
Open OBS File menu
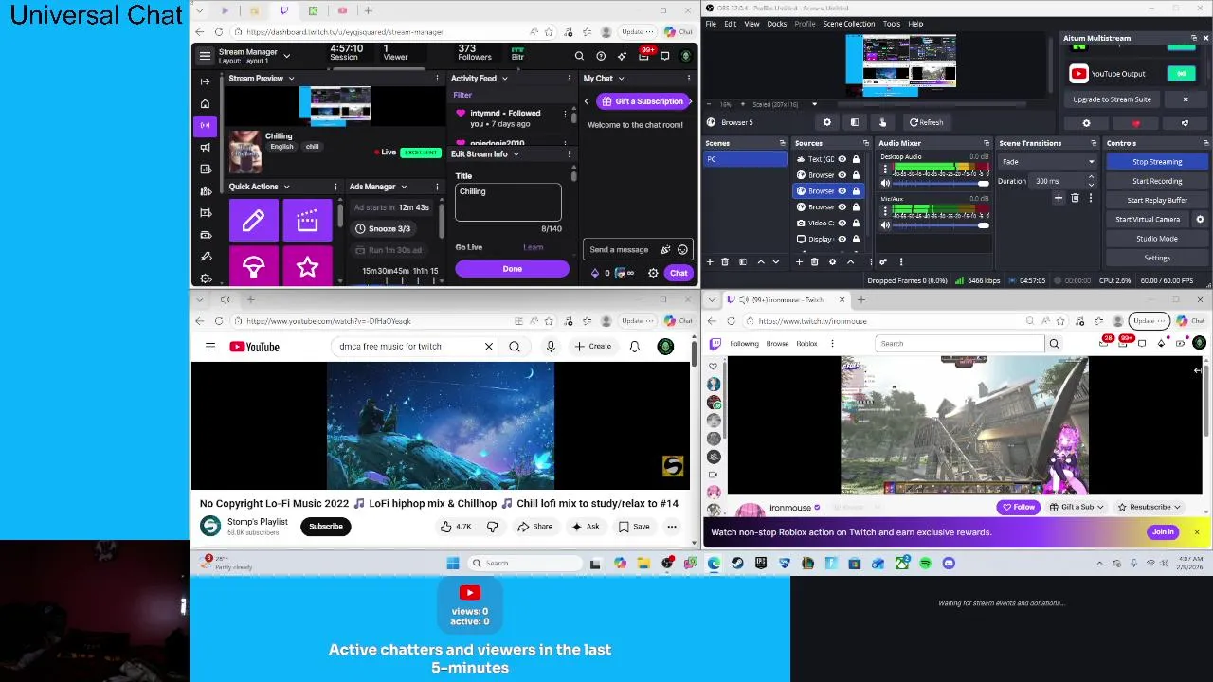(x=711, y=24)
